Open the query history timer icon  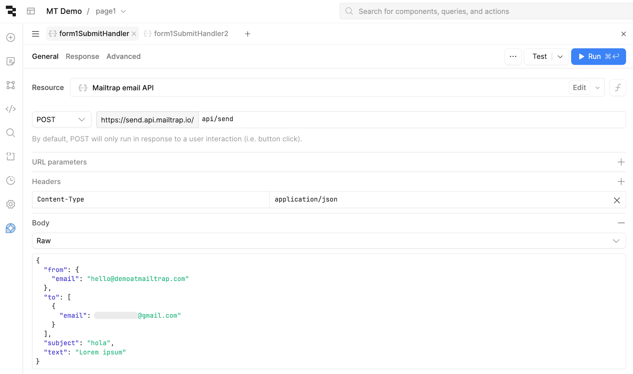point(10,180)
